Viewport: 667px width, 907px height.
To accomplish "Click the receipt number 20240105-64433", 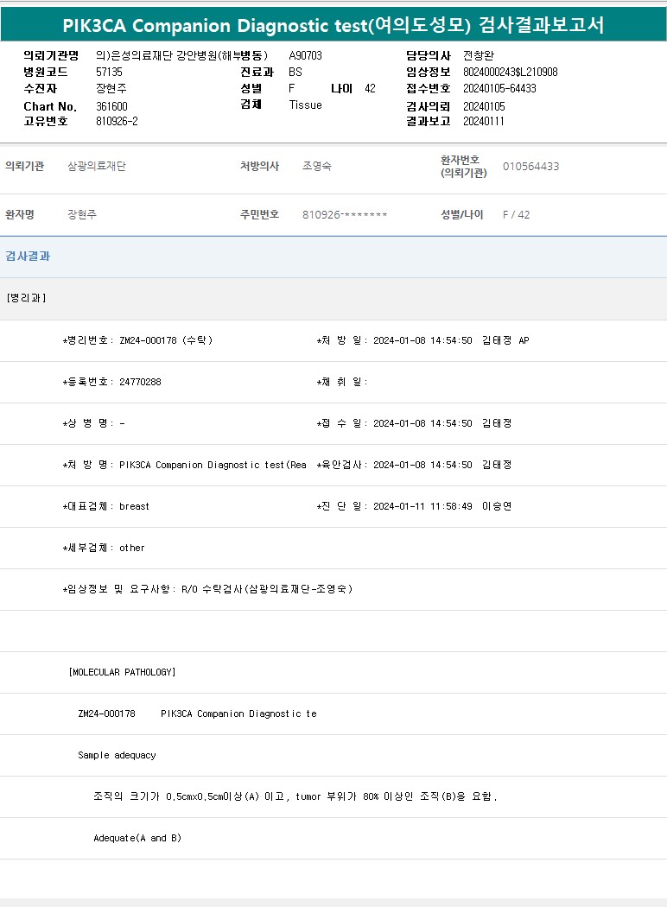I will [499, 88].
